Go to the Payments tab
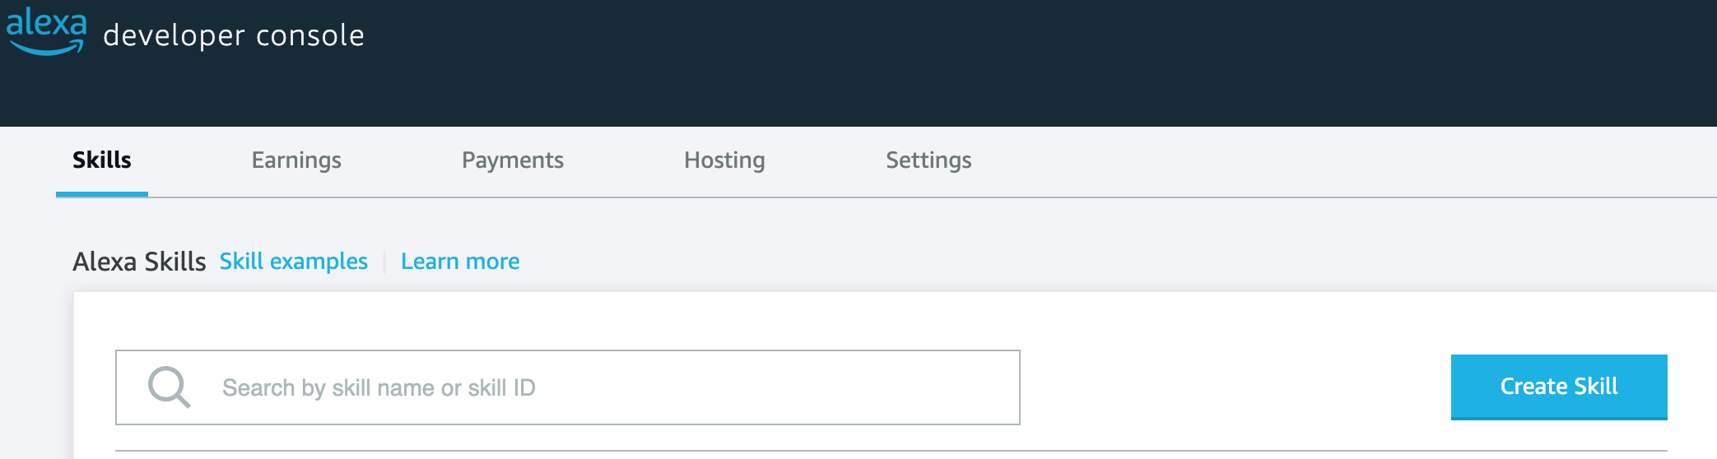This screenshot has height=459, width=1717. (x=512, y=160)
